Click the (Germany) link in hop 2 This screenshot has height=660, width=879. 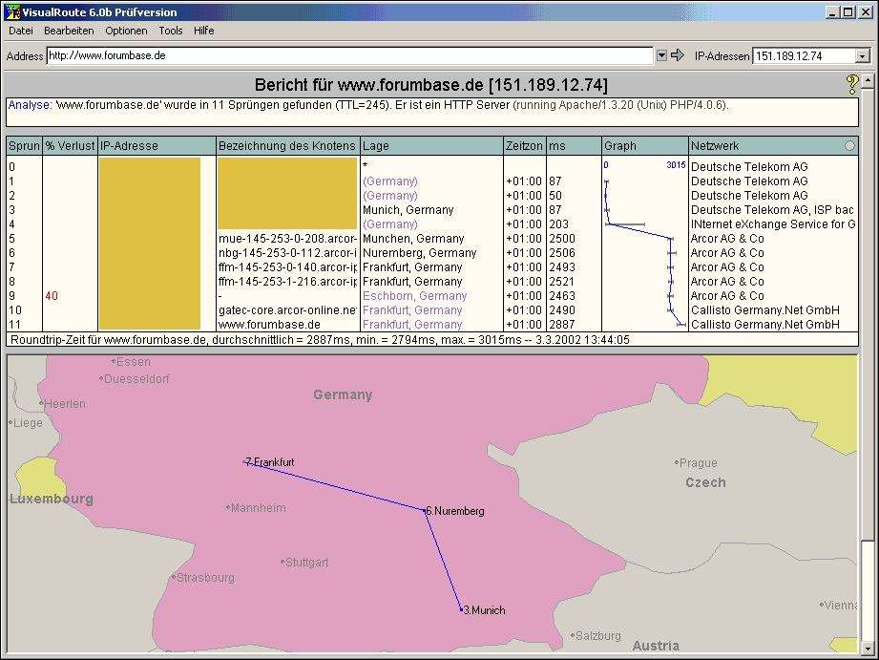tap(390, 196)
